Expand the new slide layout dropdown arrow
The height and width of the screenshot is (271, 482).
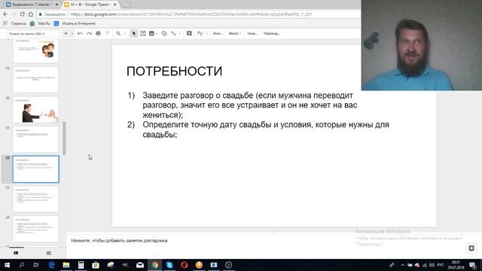(72, 33)
